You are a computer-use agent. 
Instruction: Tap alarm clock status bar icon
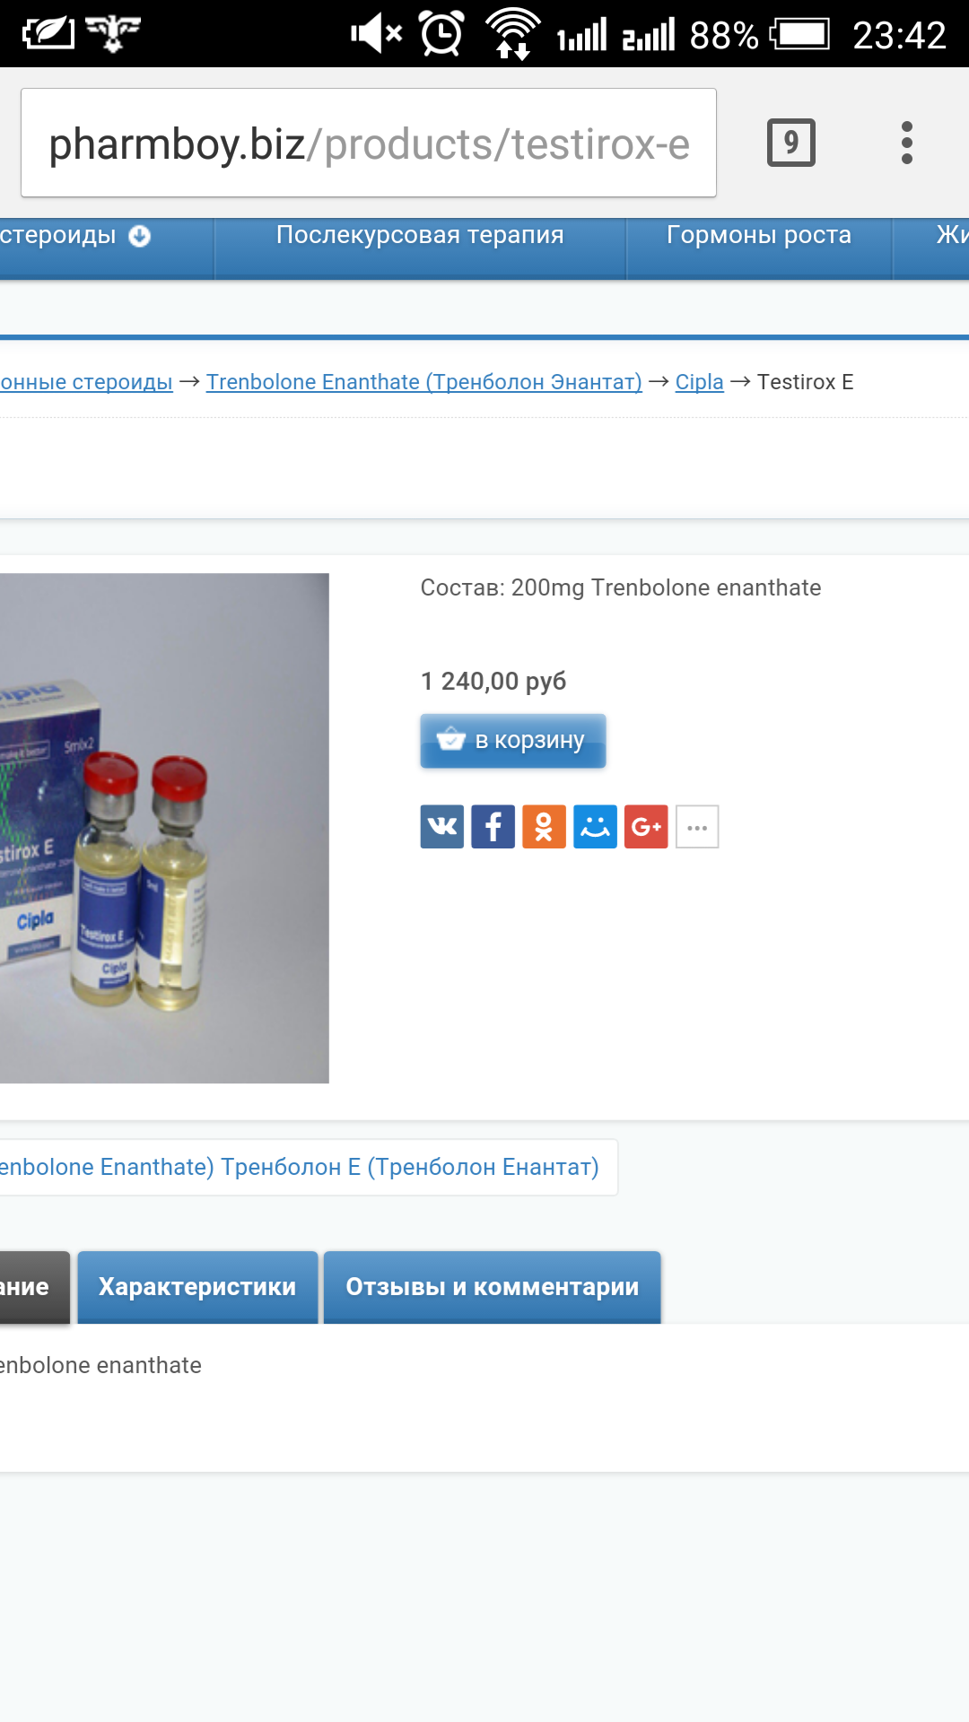tap(441, 34)
